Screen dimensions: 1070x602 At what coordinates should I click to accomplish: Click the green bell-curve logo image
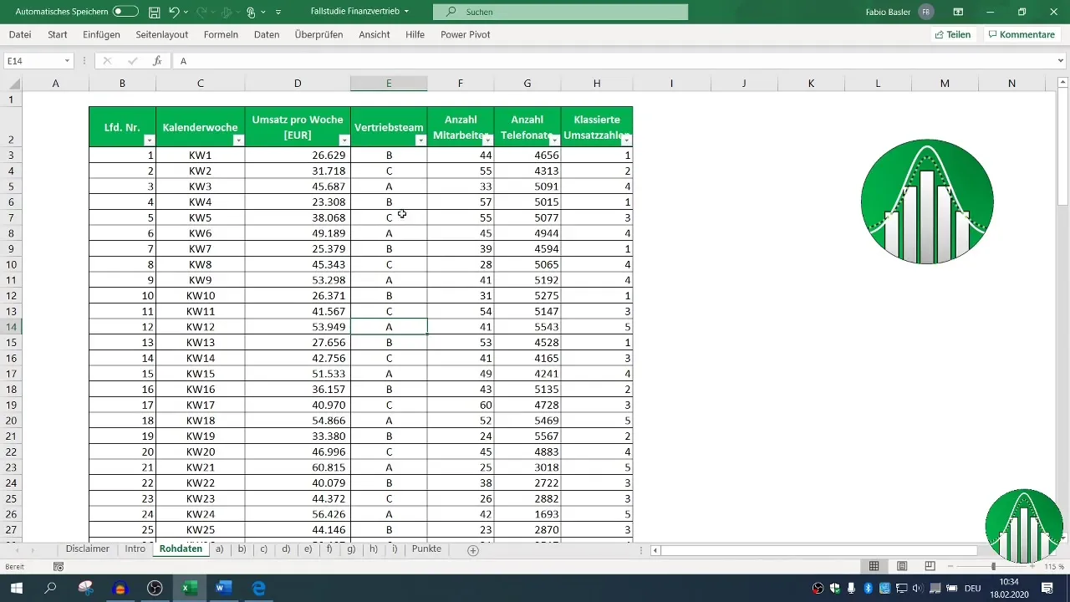pos(927,202)
